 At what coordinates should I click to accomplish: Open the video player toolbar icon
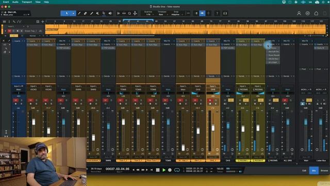[x=225, y=13]
